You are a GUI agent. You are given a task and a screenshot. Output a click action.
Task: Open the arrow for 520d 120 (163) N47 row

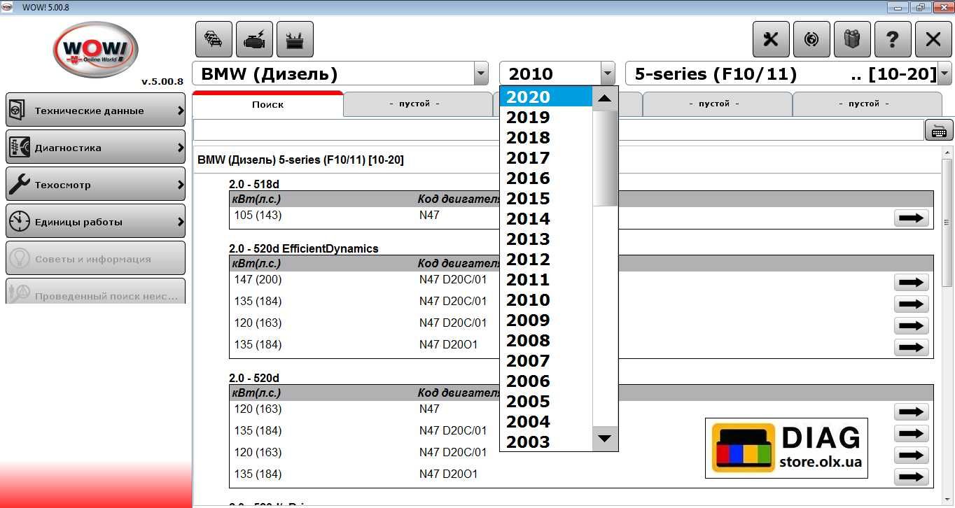click(x=911, y=411)
